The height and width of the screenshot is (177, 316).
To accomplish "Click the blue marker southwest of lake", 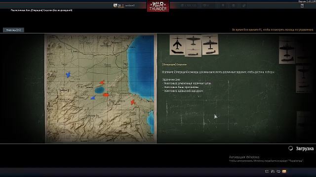I will tap(93, 98).
